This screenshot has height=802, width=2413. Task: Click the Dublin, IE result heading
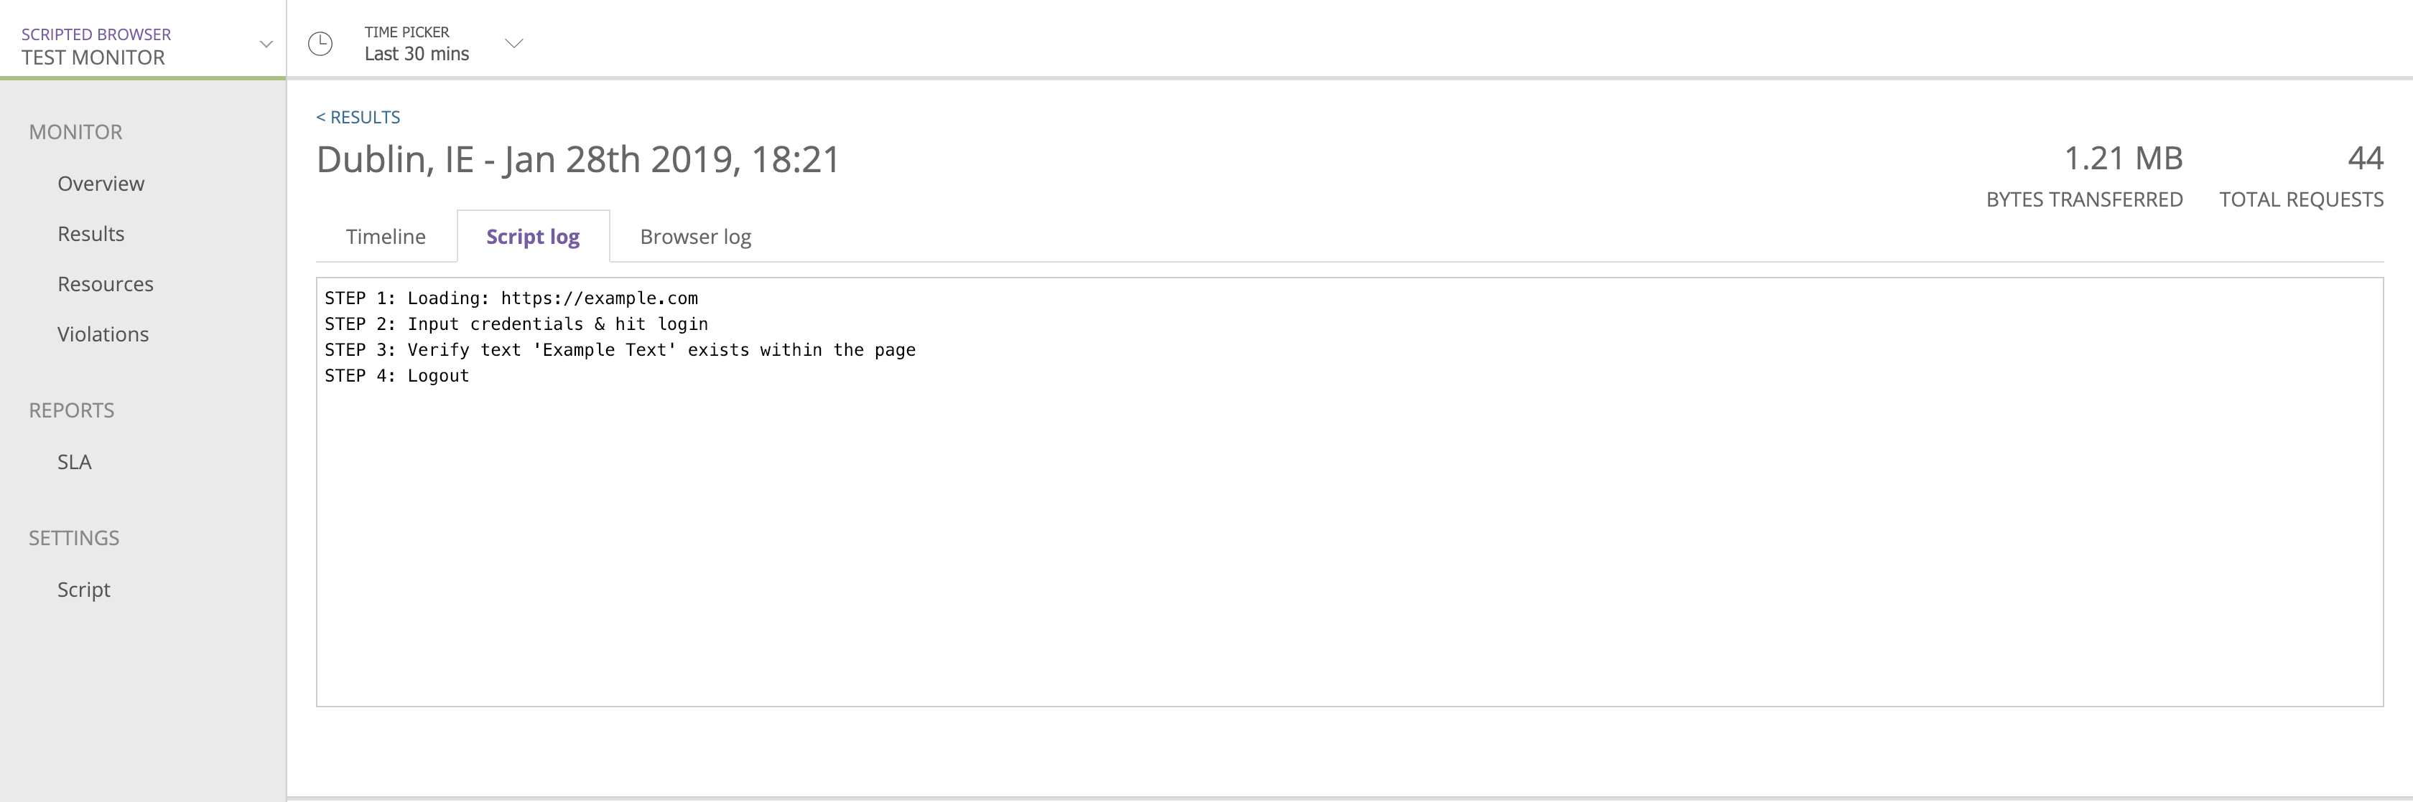578,159
